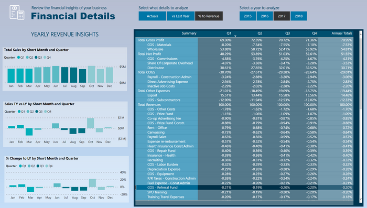Image resolution: width=367 pixels, height=208 pixels.
Task: Select the vs Last Year button
Action: pos(180,16)
